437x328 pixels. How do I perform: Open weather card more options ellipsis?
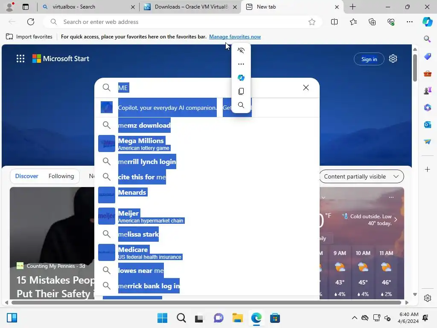point(391,197)
